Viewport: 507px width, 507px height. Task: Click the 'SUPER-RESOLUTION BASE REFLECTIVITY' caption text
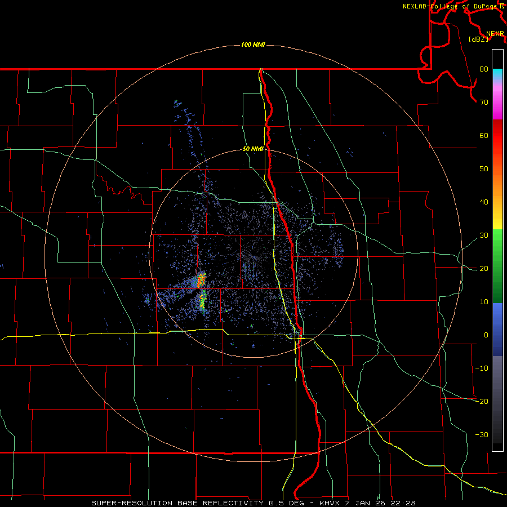(x=177, y=503)
